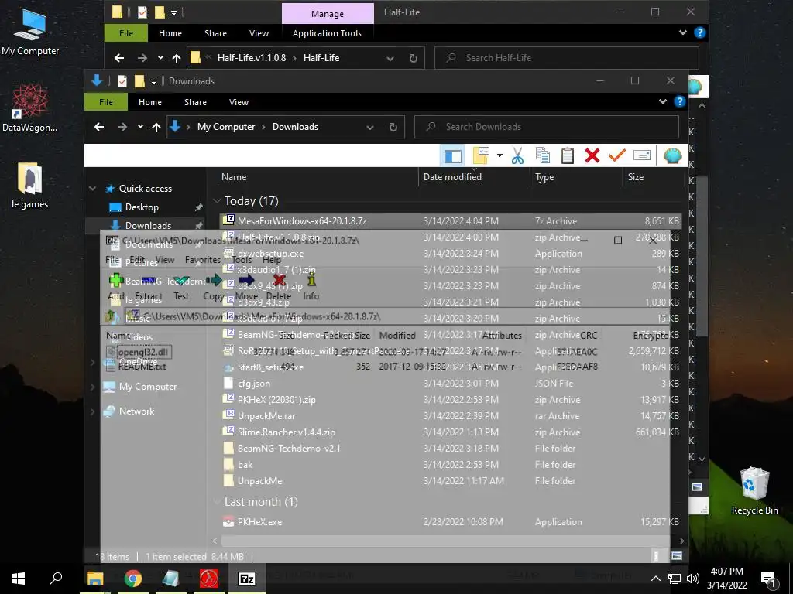Select UnpackMe.rar file

(x=450, y=415)
